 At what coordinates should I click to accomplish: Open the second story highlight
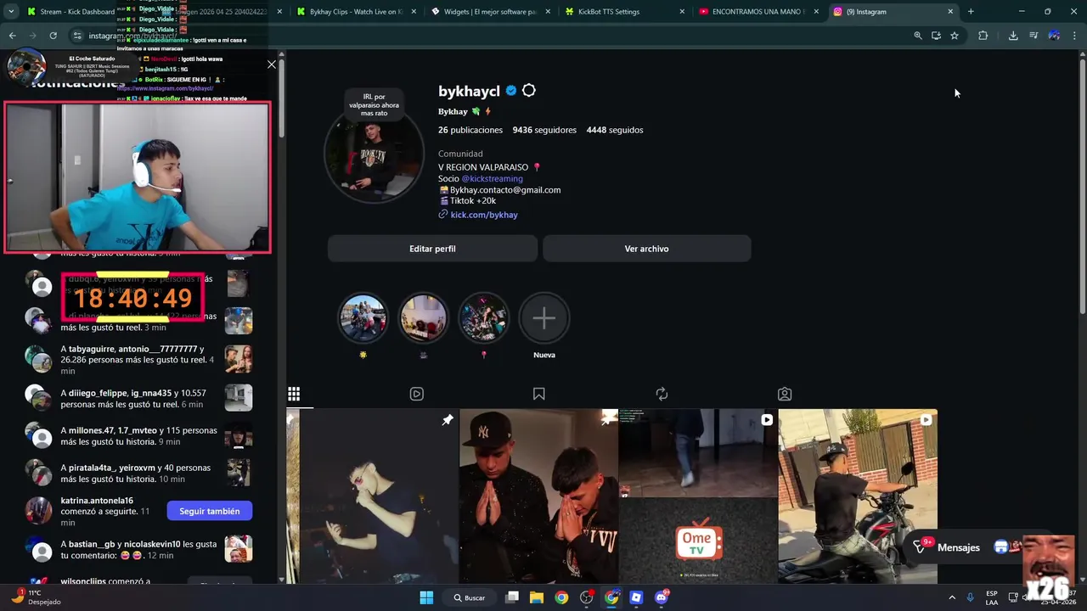(x=423, y=318)
